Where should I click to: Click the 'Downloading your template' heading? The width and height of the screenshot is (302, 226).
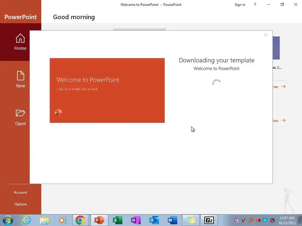click(216, 60)
